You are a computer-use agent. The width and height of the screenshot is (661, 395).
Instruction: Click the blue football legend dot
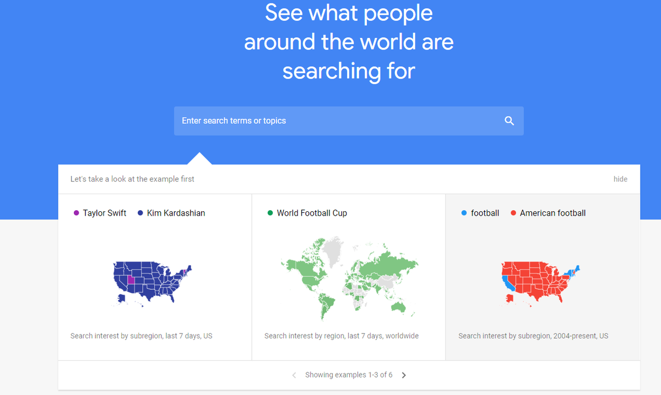coord(464,213)
